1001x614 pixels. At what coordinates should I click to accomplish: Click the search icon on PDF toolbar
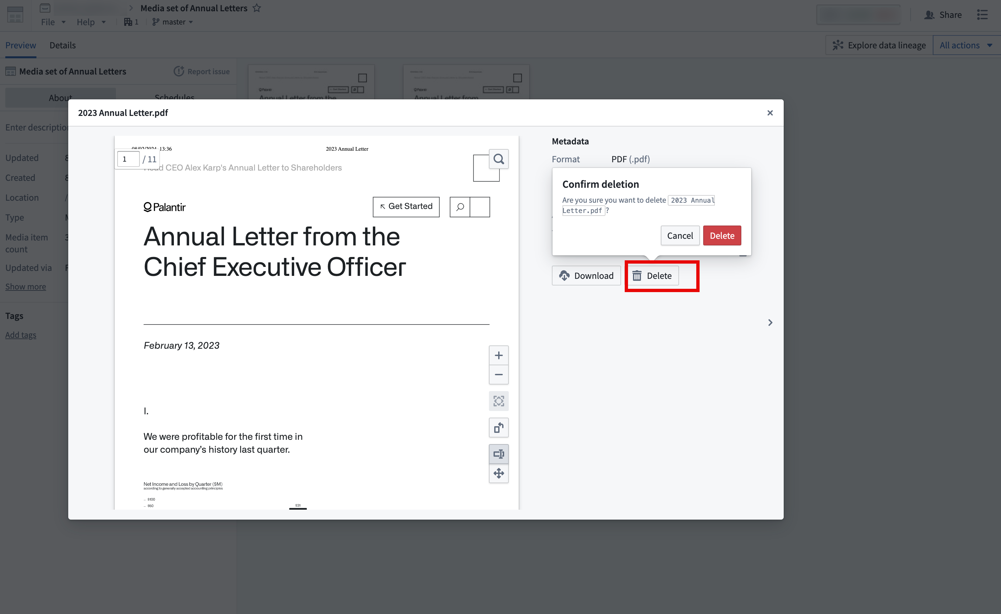pyautogui.click(x=499, y=159)
